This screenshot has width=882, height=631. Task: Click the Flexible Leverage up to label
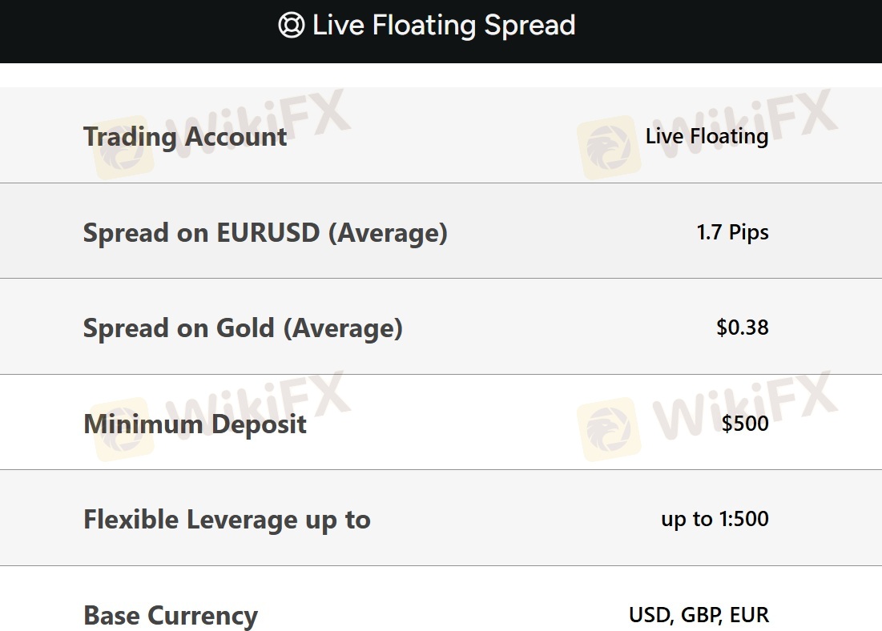tap(227, 520)
